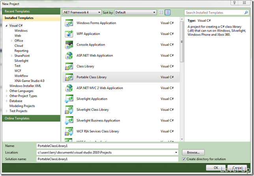Viewport: 254px width, 176px height.
Task: Select 'Silverlight Application' template name
Action: (x=92, y=99)
